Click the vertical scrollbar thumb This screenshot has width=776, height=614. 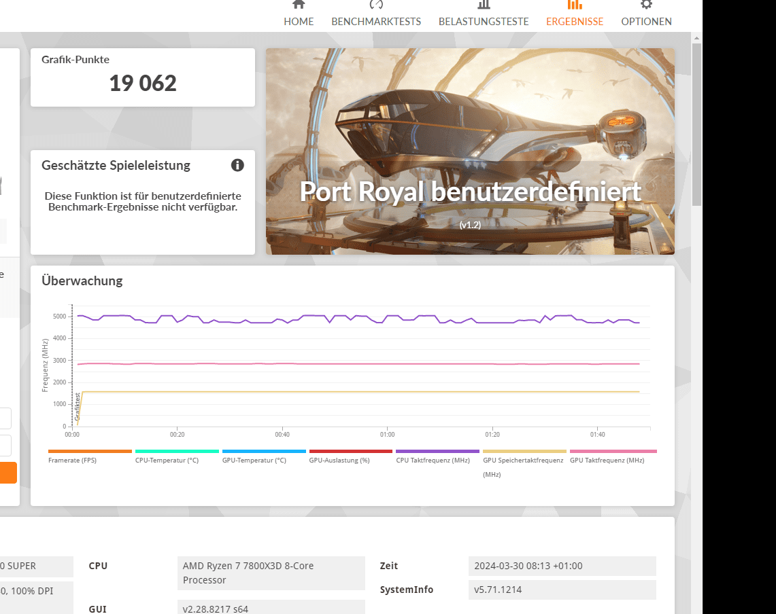pos(696,124)
